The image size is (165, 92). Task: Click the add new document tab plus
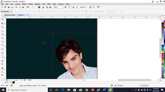point(28,15)
